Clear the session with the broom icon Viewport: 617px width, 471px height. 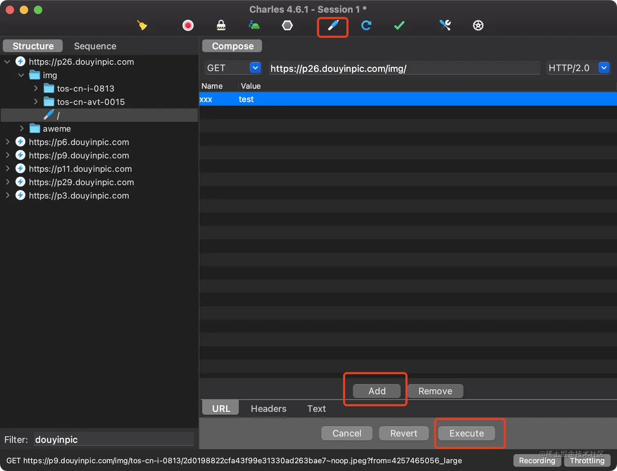point(142,26)
